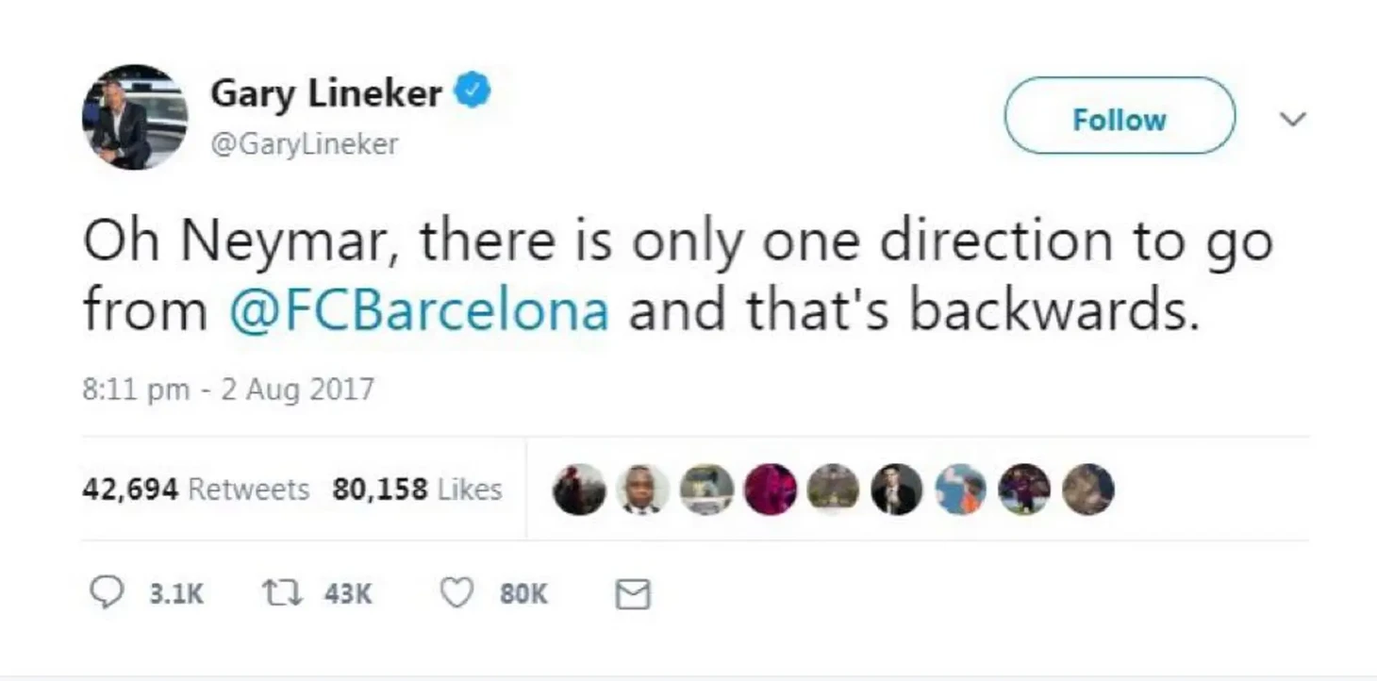Click the blue verified badge
This screenshot has width=1377, height=681.
tap(473, 91)
